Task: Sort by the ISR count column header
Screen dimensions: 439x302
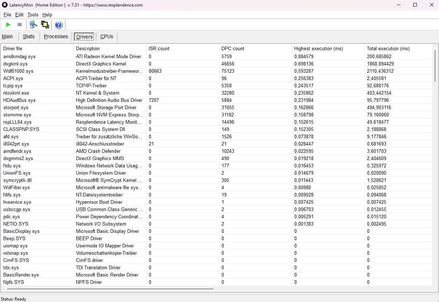Action: click(x=159, y=48)
